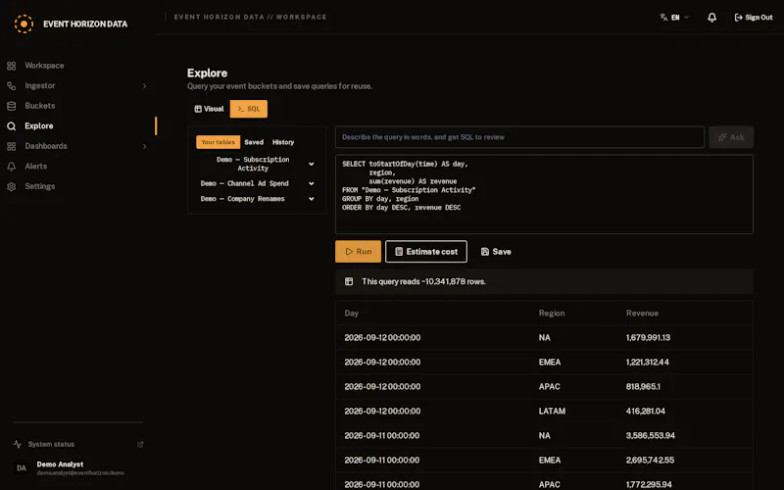Click the calculator icon on Estimate cost
Screen dimensions: 784x490
click(399, 252)
